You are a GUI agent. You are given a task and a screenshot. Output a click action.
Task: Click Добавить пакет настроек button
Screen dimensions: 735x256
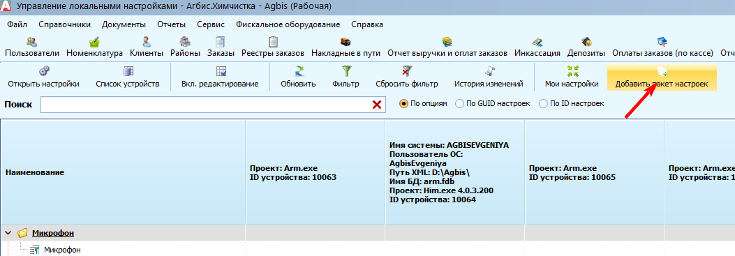click(662, 77)
